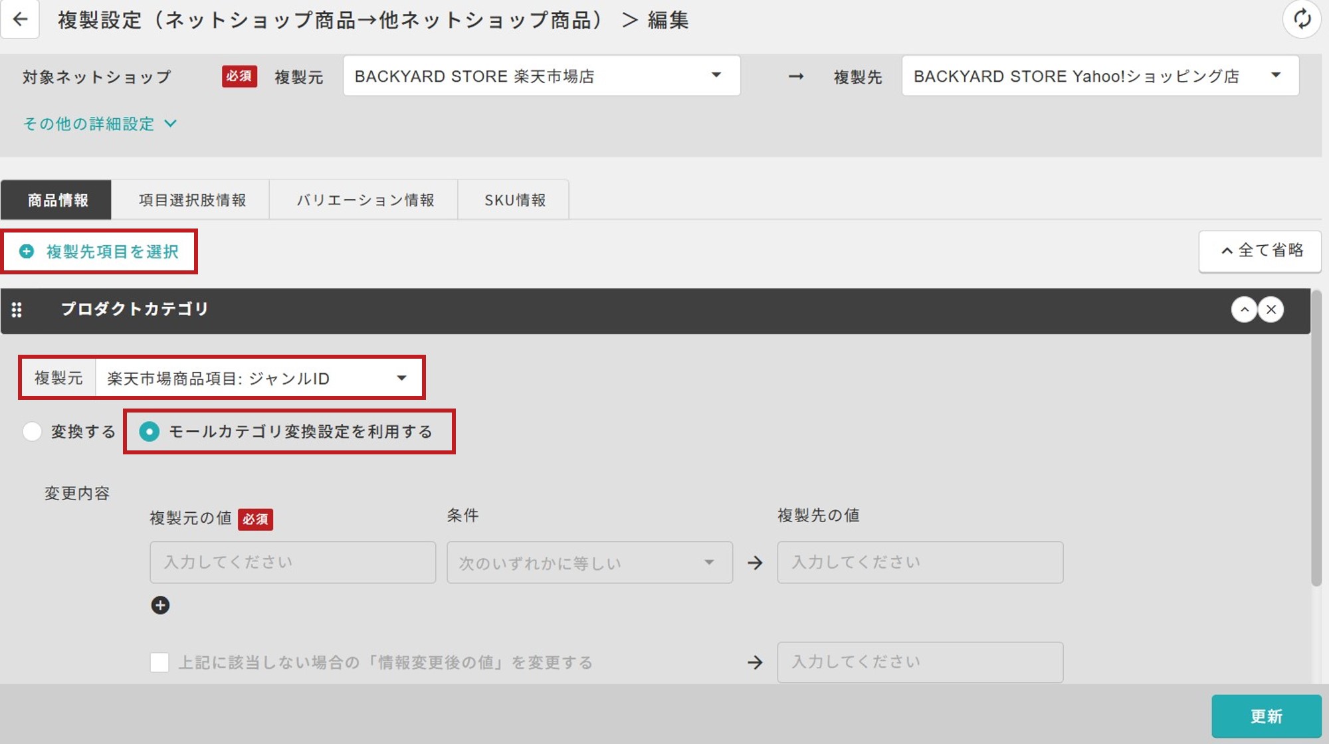Click the 更新 button
Image resolution: width=1329 pixels, height=744 pixels.
pos(1266,716)
